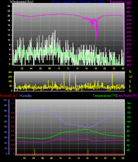The height and width of the screenshot is (162, 138).
Task: Click the "100" value on the temperature axis
Action: coord(129,122)
